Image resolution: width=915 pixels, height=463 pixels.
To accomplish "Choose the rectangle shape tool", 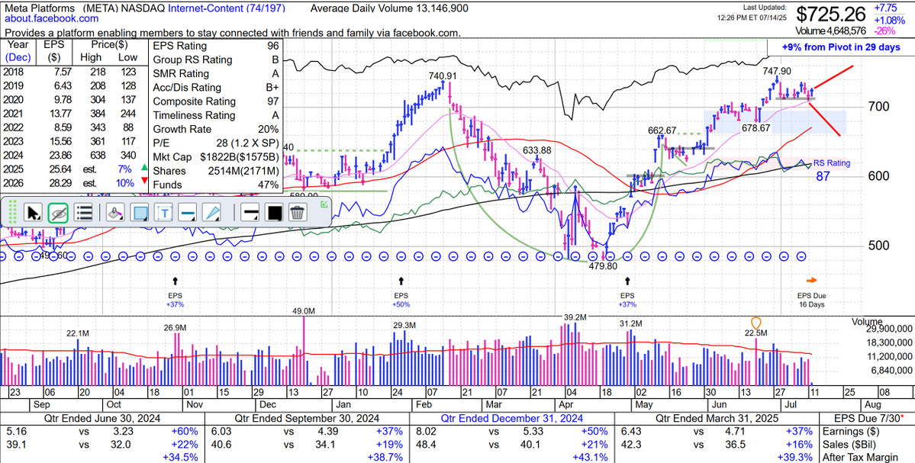I will pos(140,213).
